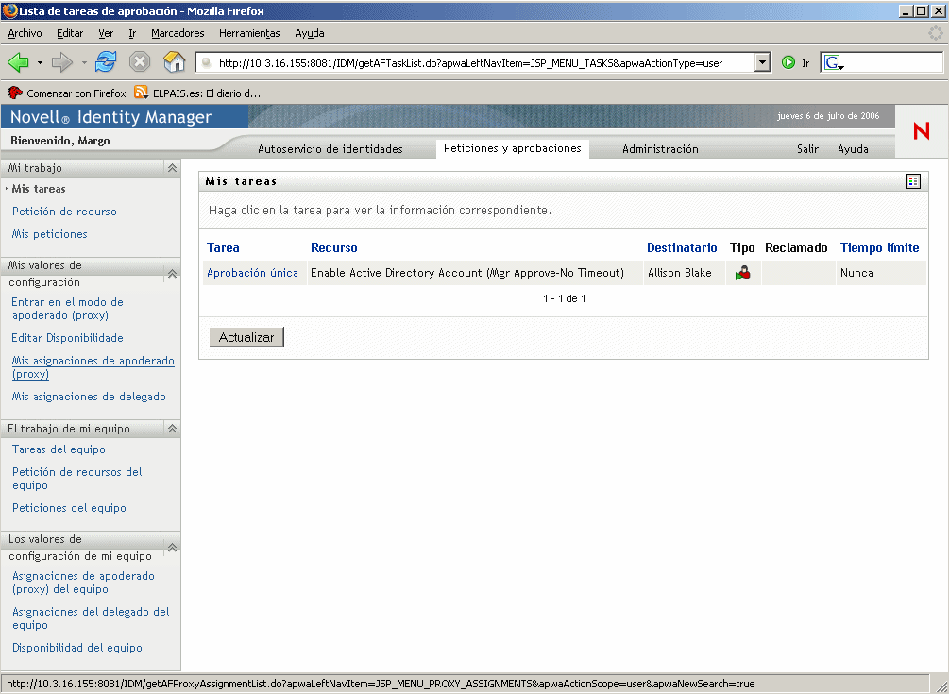Open the Ayuda menu in menu bar
949x694 pixels.
[x=310, y=33]
